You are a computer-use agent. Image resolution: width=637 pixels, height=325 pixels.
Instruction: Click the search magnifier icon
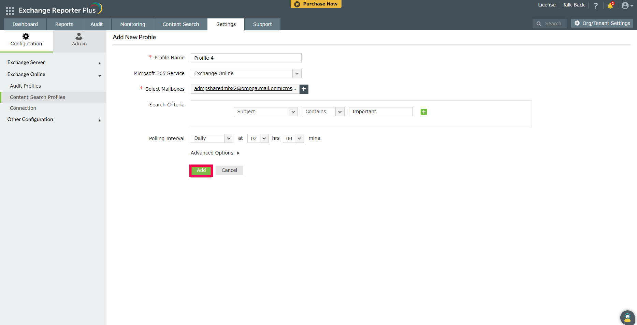point(539,24)
